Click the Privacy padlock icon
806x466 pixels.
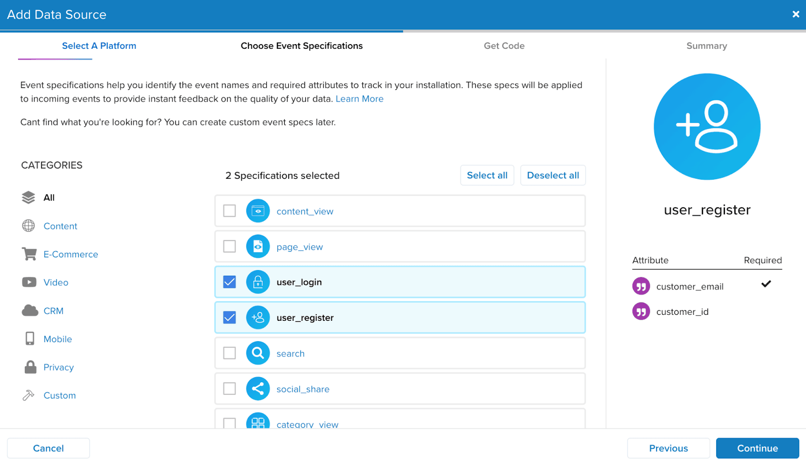tap(30, 367)
